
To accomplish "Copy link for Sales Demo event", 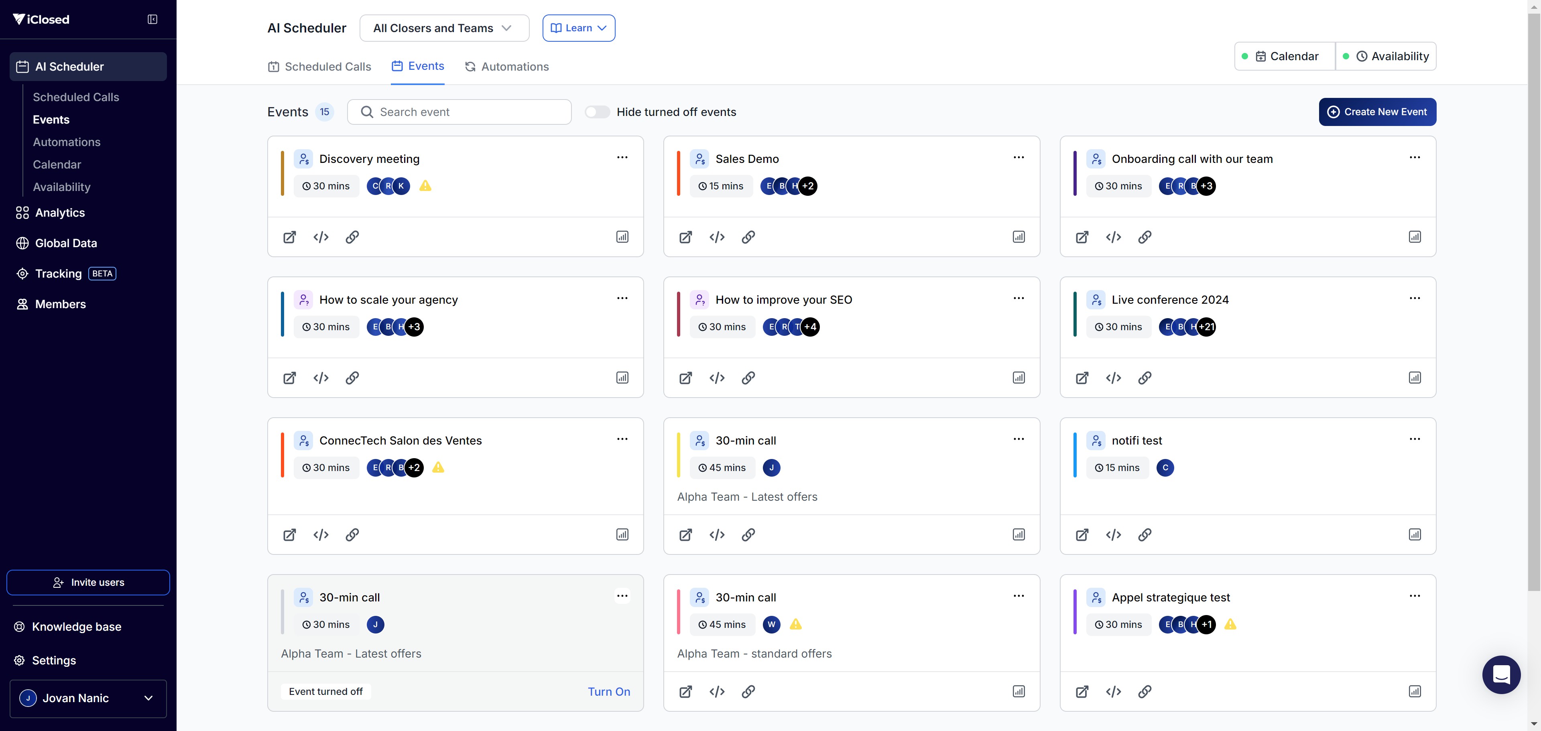I will click(x=748, y=237).
